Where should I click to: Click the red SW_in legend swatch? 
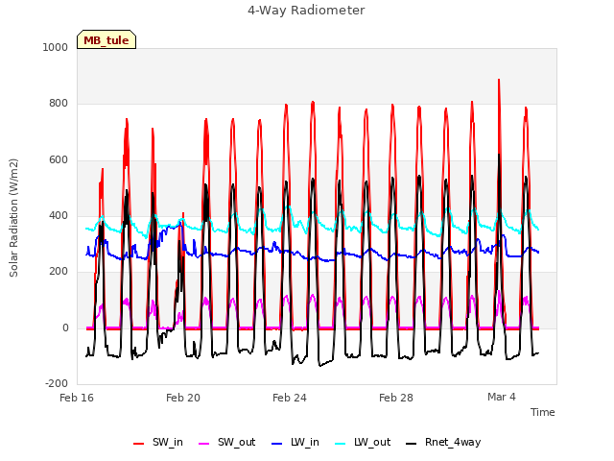point(138,444)
